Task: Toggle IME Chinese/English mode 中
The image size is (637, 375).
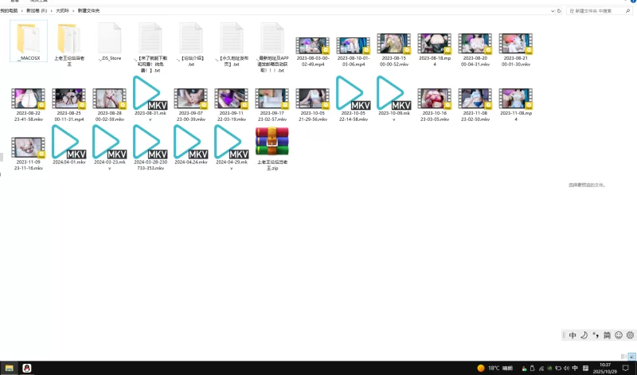Action: pyautogui.click(x=573, y=335)
